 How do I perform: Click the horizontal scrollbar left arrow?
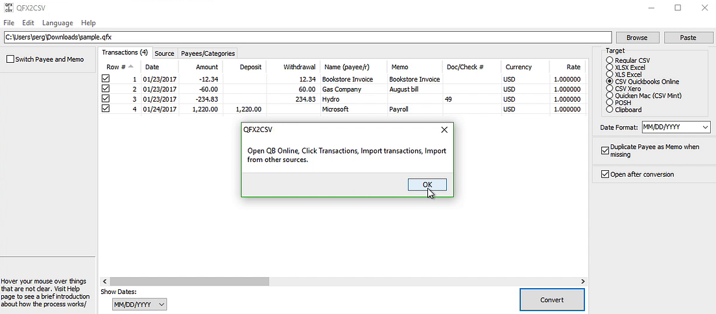(104, 282)
